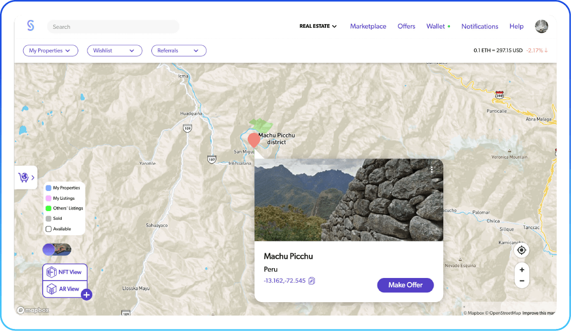
Task: Open the three-dot menu on property card
Action: point(431,169)
